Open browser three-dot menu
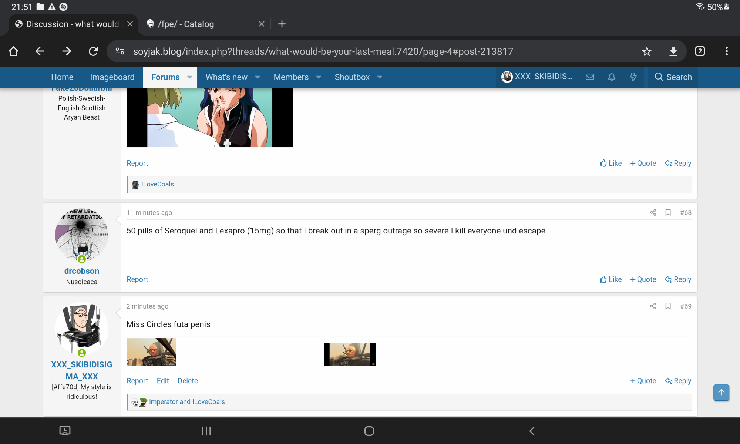Viewport: 740px width, 444px height. [x=726, y=51]
